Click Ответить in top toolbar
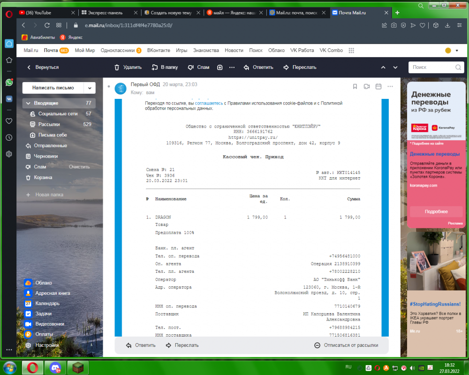This screenshot has height=375, width=469. [258, 67]
